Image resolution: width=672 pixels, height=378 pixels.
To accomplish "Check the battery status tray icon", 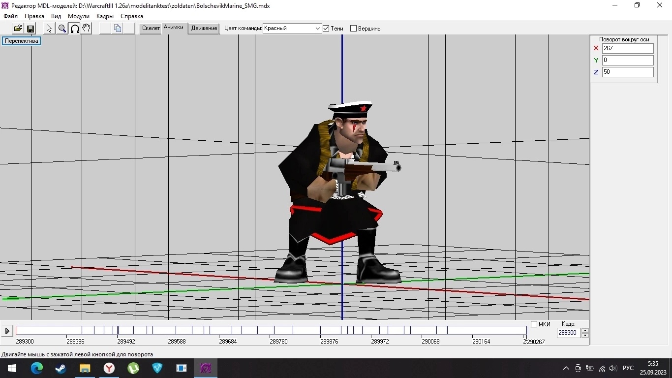I will 590,368.
